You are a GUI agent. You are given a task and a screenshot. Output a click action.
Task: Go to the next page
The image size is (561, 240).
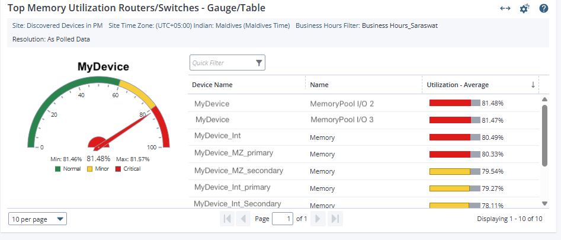click(x=318, y=219)
